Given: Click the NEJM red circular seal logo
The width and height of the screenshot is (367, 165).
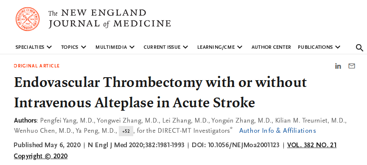Looking at the screenshot, I should (28, 19).
